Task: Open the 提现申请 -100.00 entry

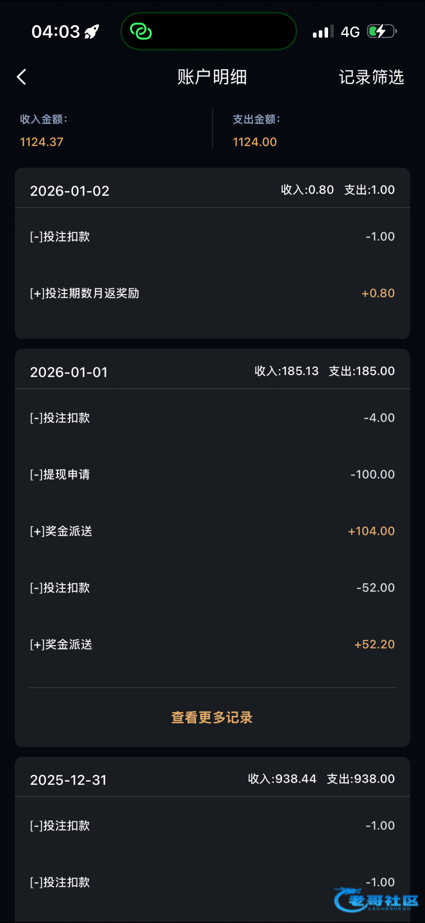Action: tap(212, 474)
